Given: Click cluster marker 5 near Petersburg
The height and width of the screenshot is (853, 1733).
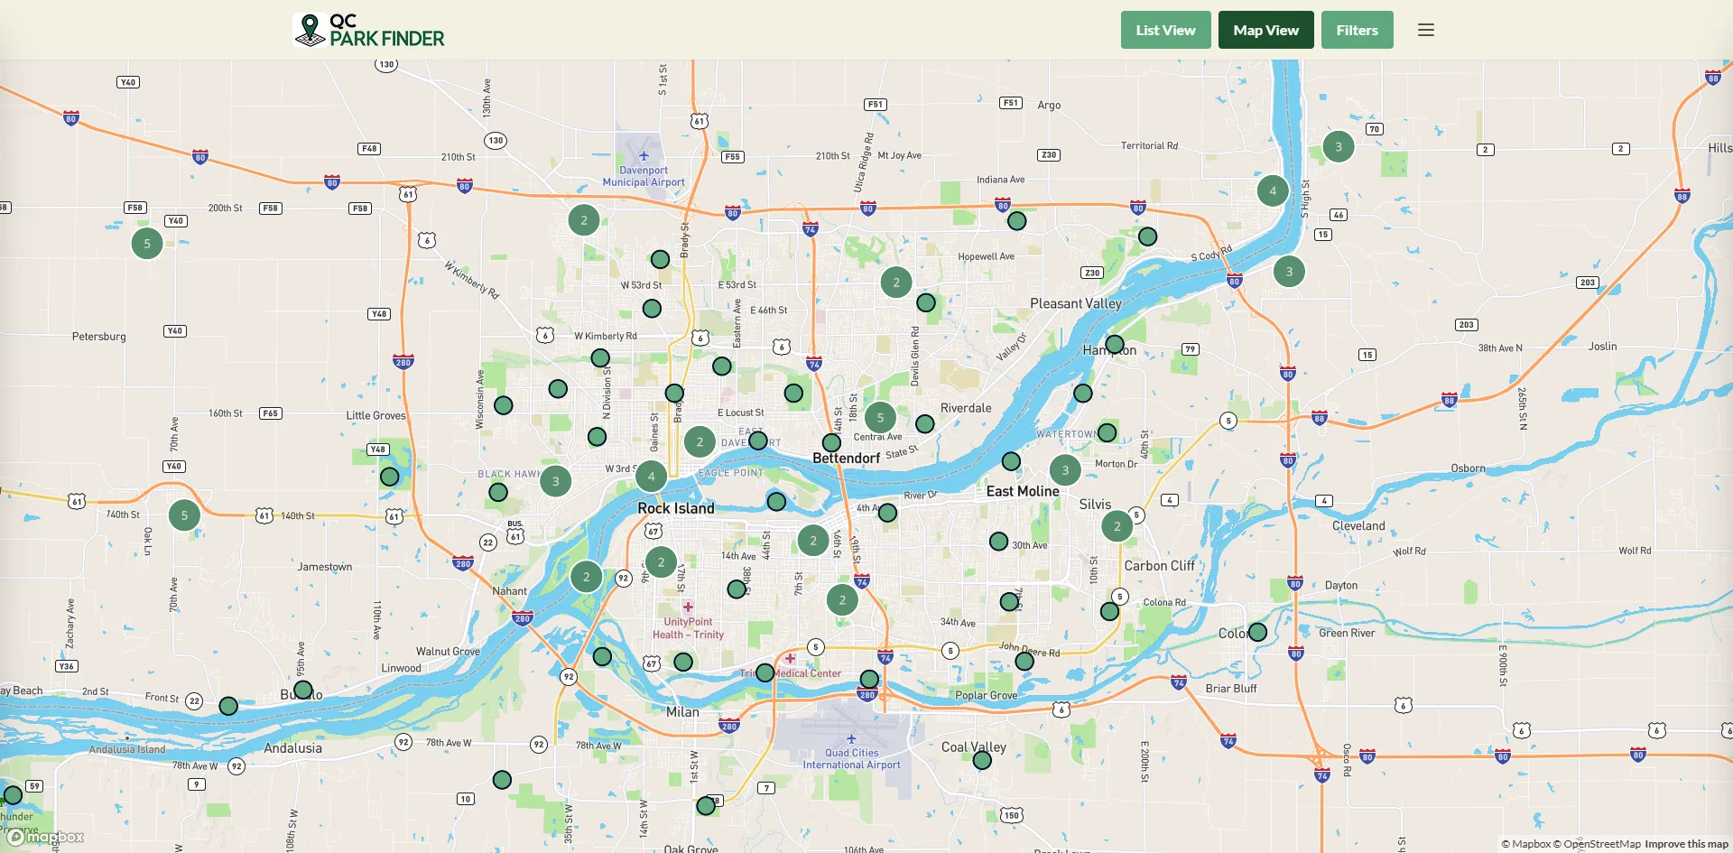Looking at the screenshot, I should tap(147, 244).
